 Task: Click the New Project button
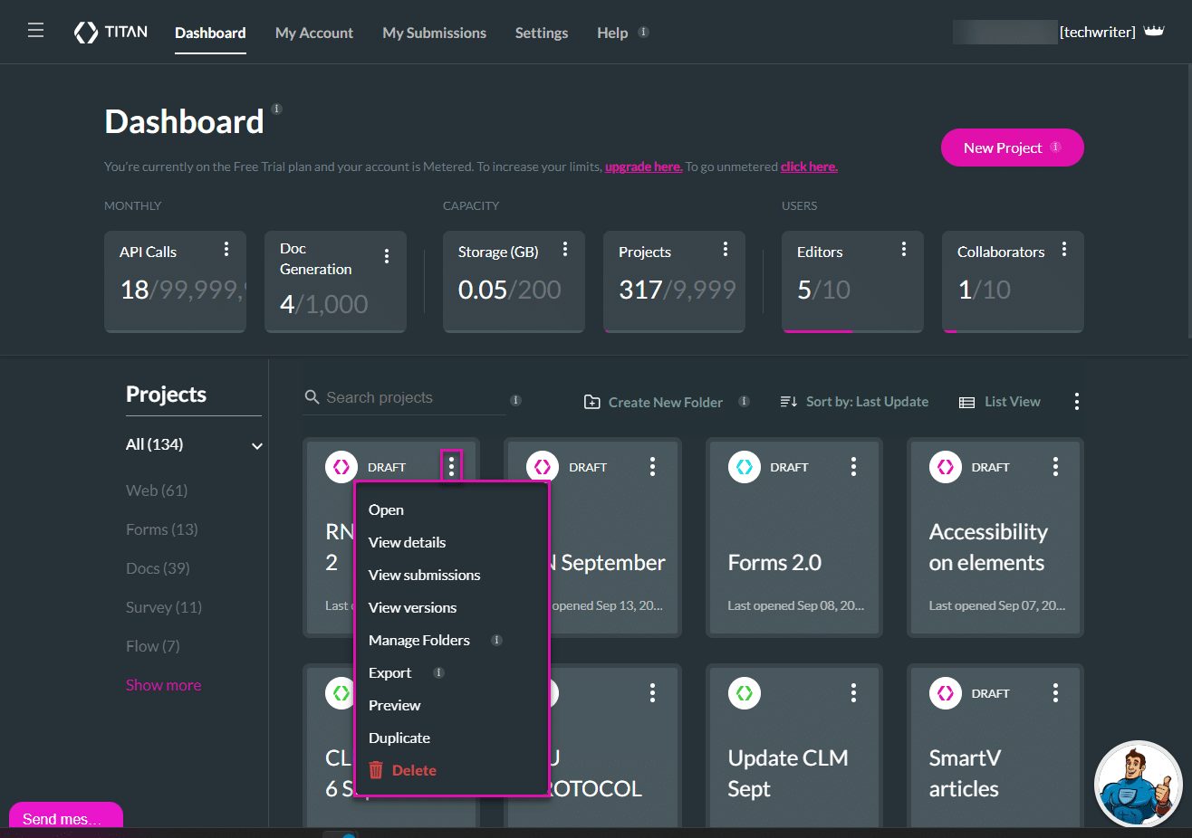tap(1011, 148)
